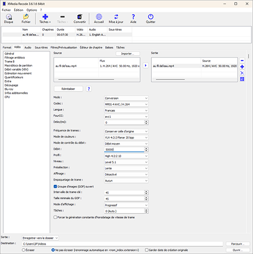The width and height of the screenshot is (253, 254).
Task: Select Trame B in the sidebar
Action: pos(10,62)
